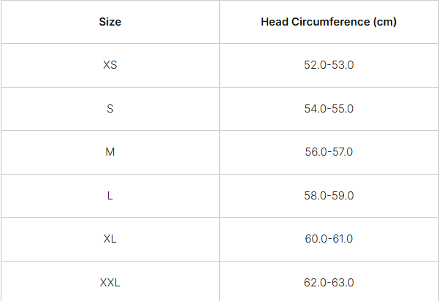Select the XL size cell

point(110,239)
